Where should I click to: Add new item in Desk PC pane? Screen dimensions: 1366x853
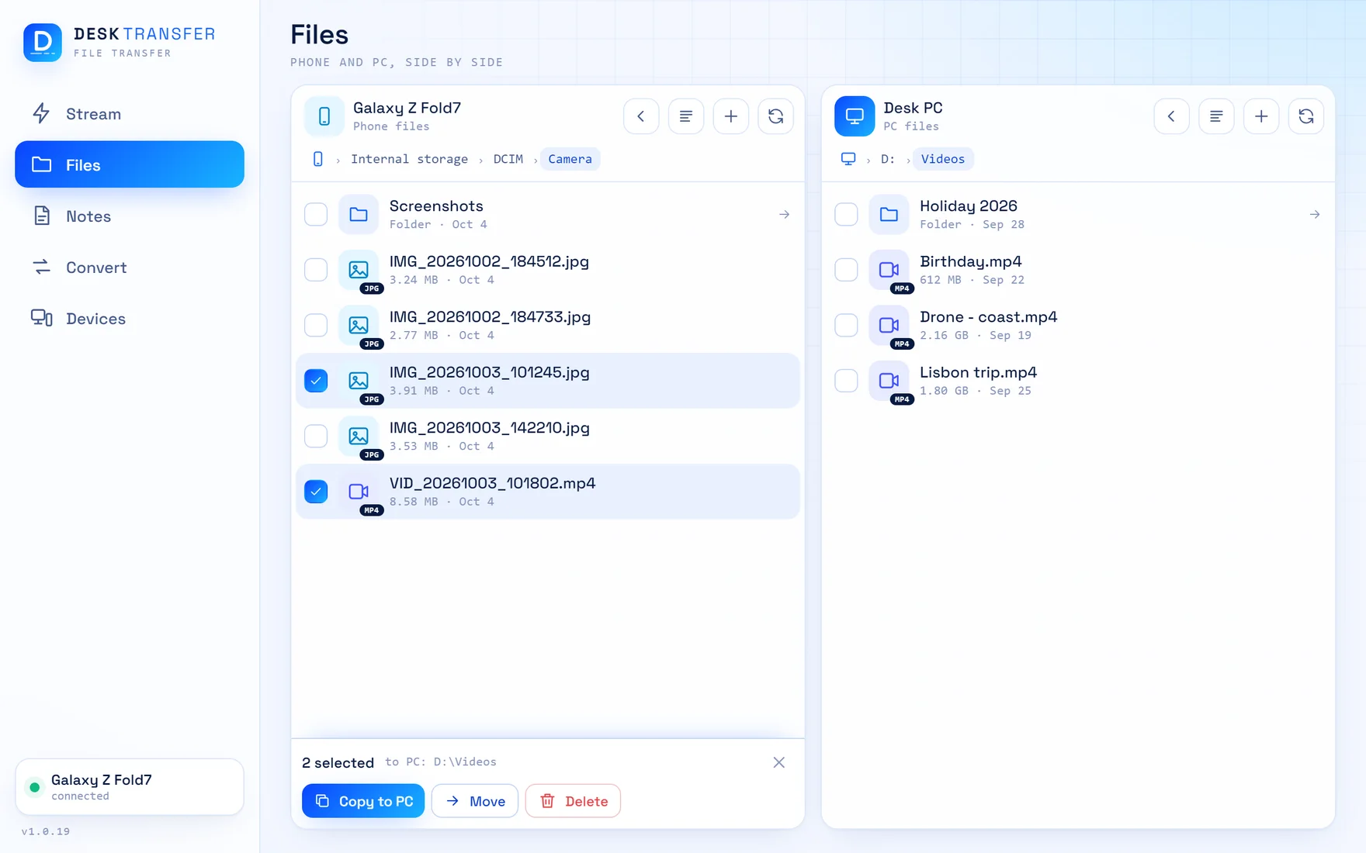click(x=1262, y=116)
